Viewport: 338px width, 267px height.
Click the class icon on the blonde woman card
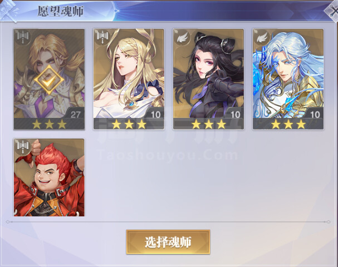click(102, 37)
